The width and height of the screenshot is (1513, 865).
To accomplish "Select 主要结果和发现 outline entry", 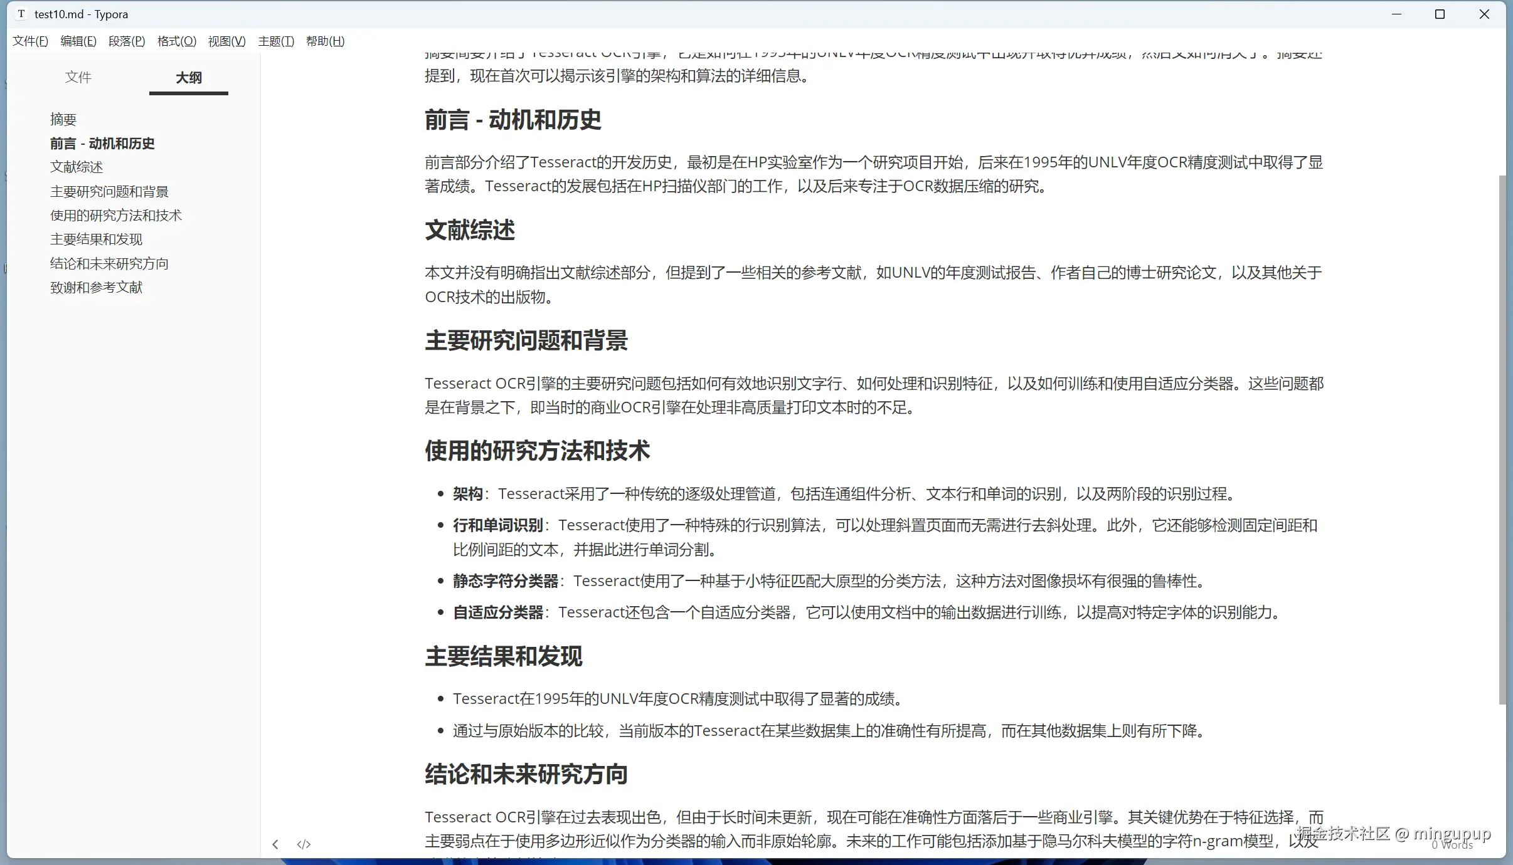I will tap(96, 239).
